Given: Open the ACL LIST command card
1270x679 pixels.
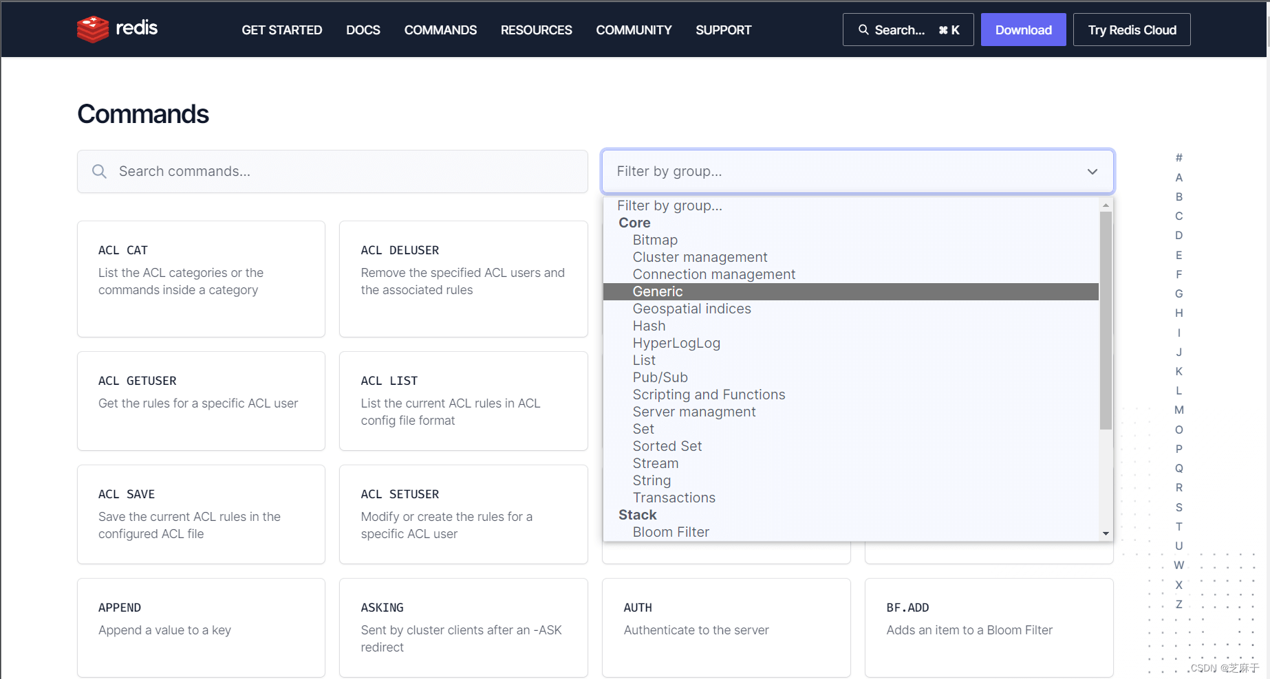Looking at the screenshot, I should [x=464, y=401].
